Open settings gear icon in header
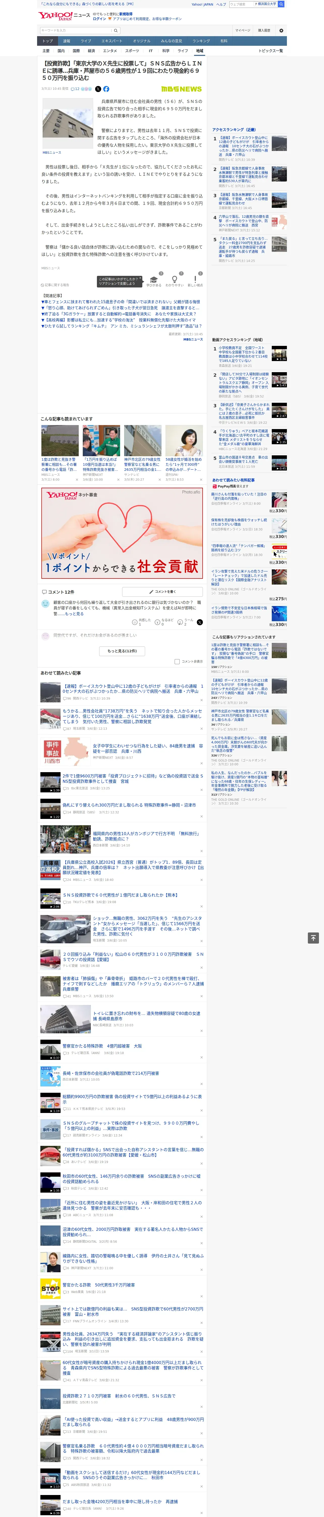Image resolution: width=324 pixels, height=1517 pixels. (281, 31)
